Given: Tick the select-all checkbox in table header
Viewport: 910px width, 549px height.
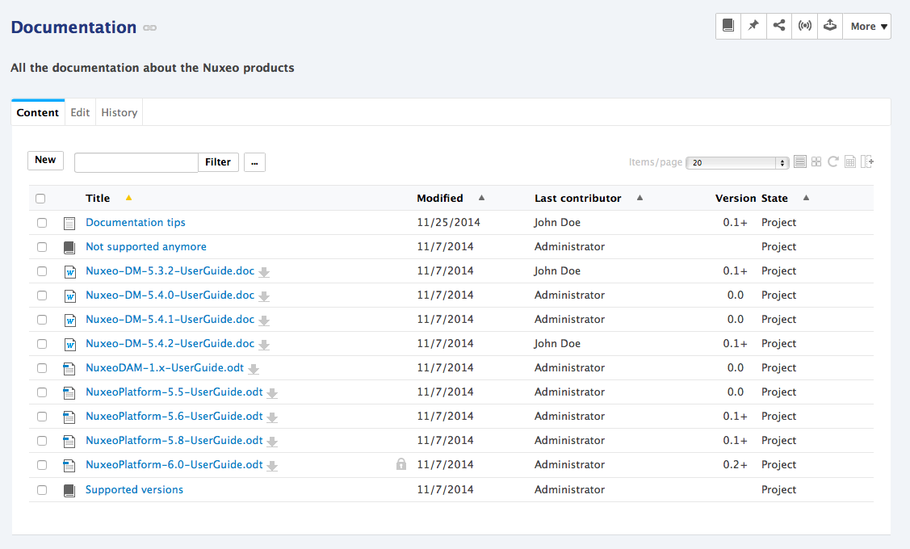Looking at the screenshot, I should [40, 199].
